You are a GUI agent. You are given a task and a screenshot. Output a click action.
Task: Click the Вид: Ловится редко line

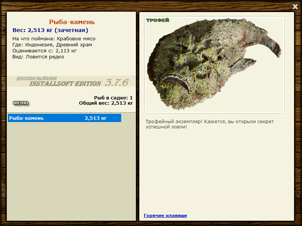38,57
